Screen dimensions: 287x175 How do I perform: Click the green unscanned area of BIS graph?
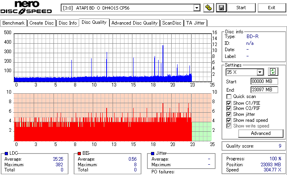(201, 131)
